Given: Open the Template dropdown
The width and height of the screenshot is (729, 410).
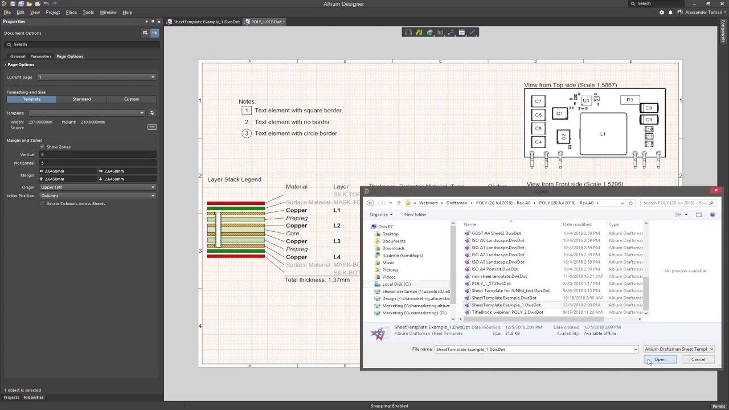Looking at the screenshot, I should click(x=88, y=113).
